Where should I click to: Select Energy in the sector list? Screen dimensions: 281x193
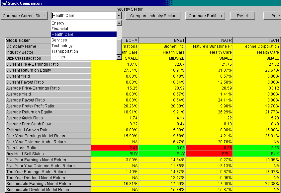[x=84, y=23]
